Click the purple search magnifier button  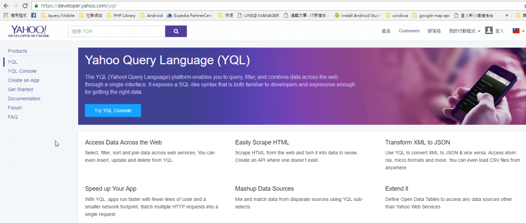click(x=176, y=31)
